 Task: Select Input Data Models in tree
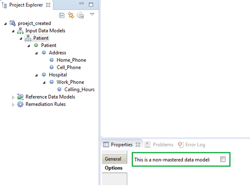coord(45,30)
